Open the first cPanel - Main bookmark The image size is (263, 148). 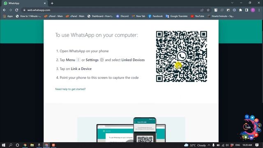click(53, 16)
